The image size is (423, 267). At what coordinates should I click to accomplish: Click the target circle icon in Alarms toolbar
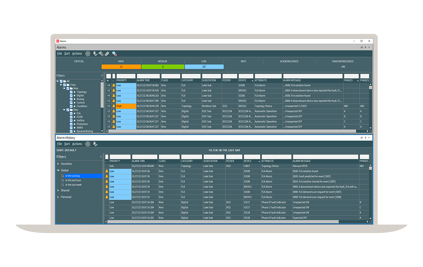pos(88,54)
